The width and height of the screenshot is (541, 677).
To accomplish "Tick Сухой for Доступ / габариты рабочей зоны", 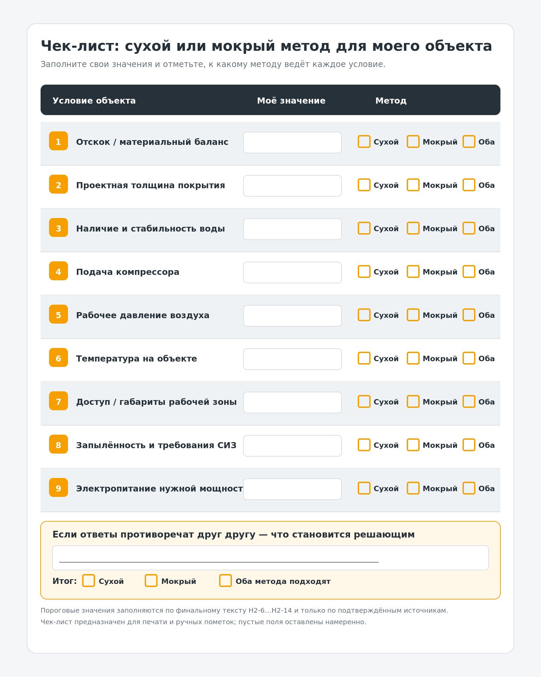I will (364, 401).
